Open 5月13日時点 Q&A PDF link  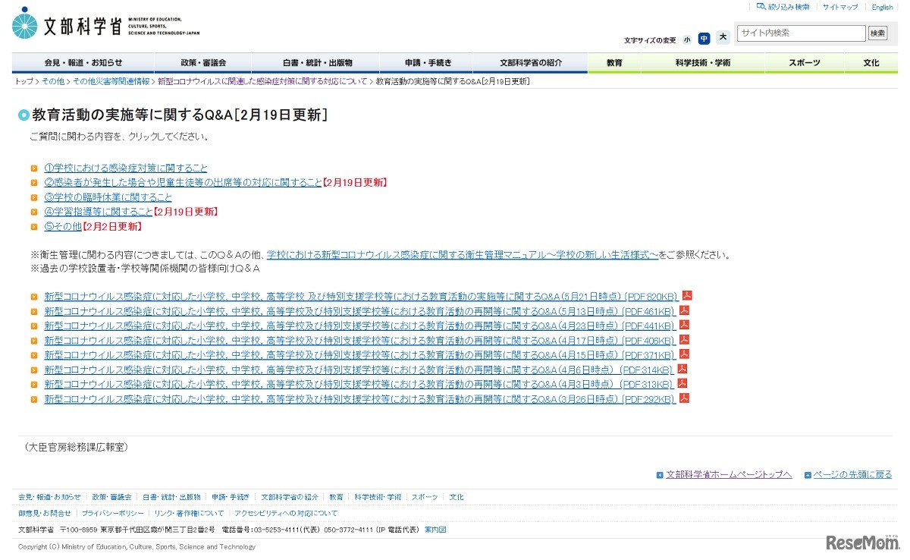(359, 311)
